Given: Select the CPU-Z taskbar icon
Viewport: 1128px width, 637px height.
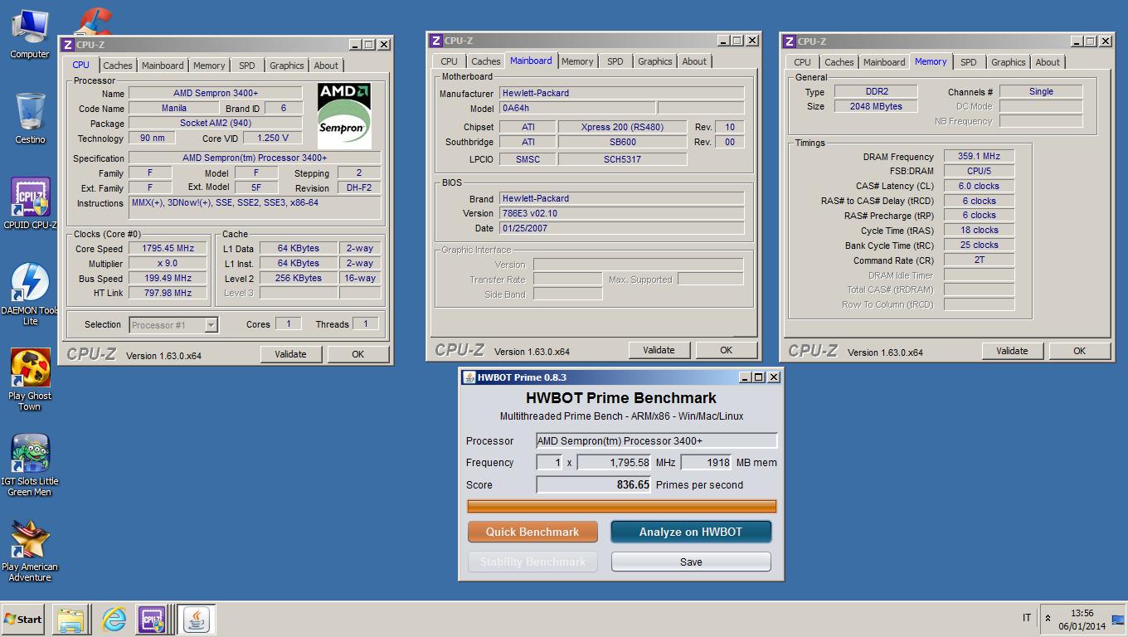Looking at the screenshot, I should click(x=152, y=620).
